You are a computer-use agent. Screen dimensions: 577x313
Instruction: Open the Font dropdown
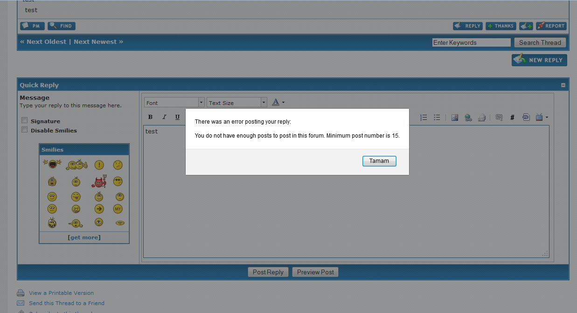pos(174,103)
